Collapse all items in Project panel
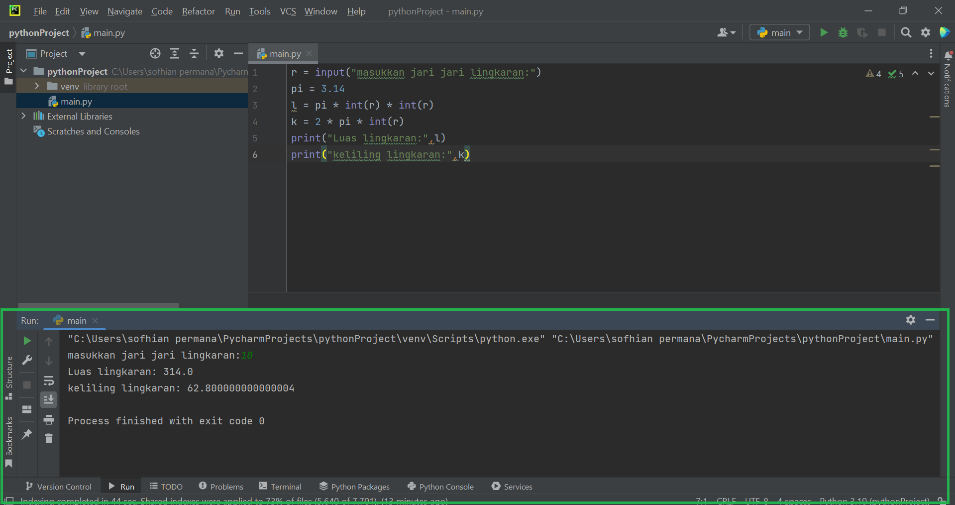Viewport: 955px width, 505px height. click(194, 53)
